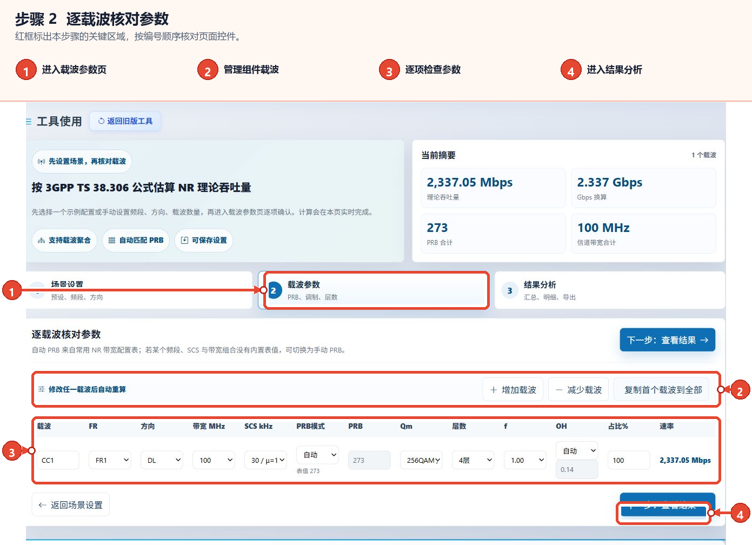Open the FR1 frequency range dropdown
This screenshot has height=545, width=752.
110,460
